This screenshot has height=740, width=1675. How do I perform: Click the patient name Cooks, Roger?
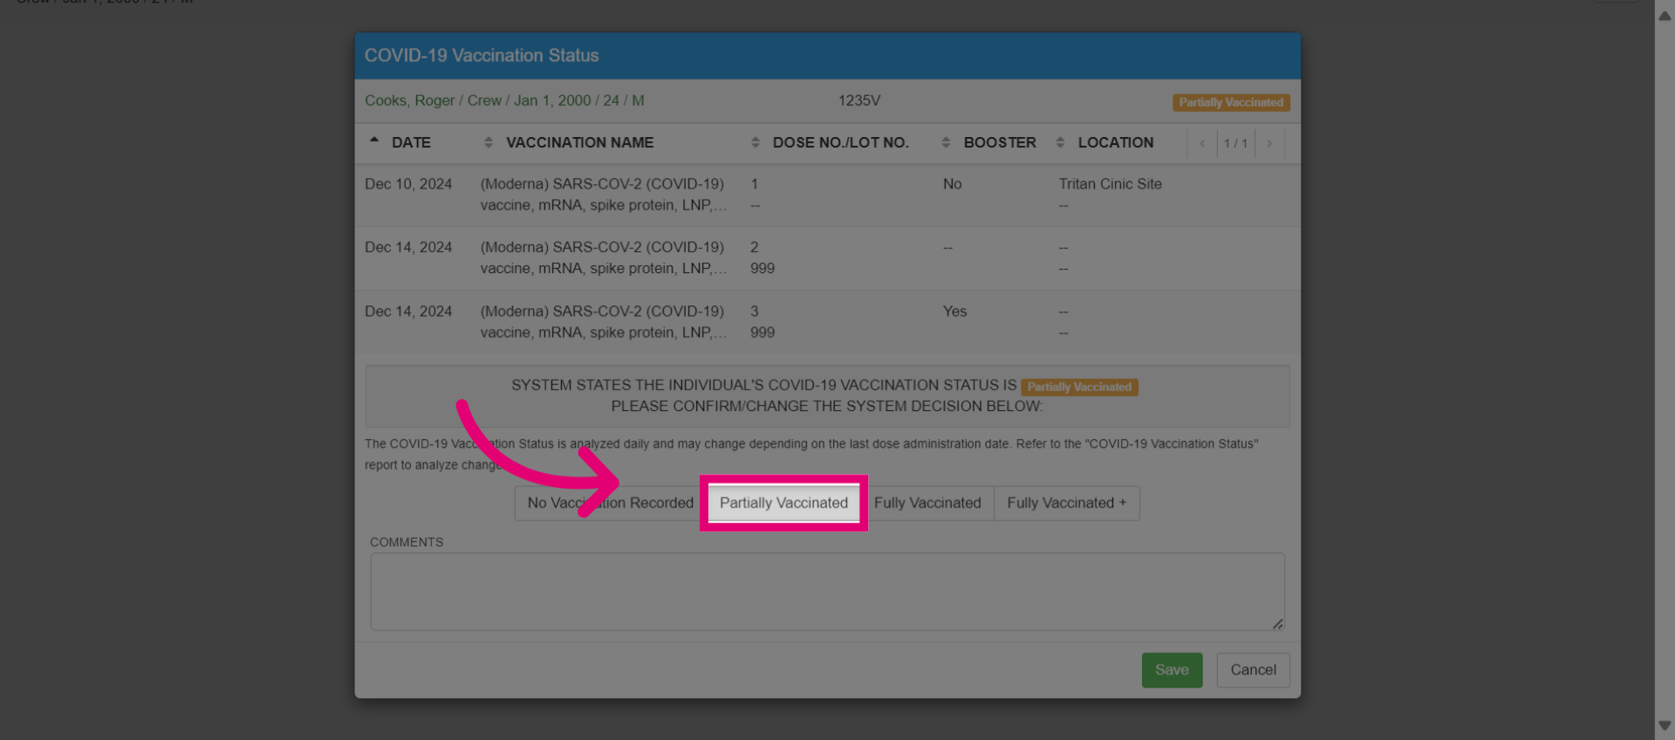(x=409, y=100)
